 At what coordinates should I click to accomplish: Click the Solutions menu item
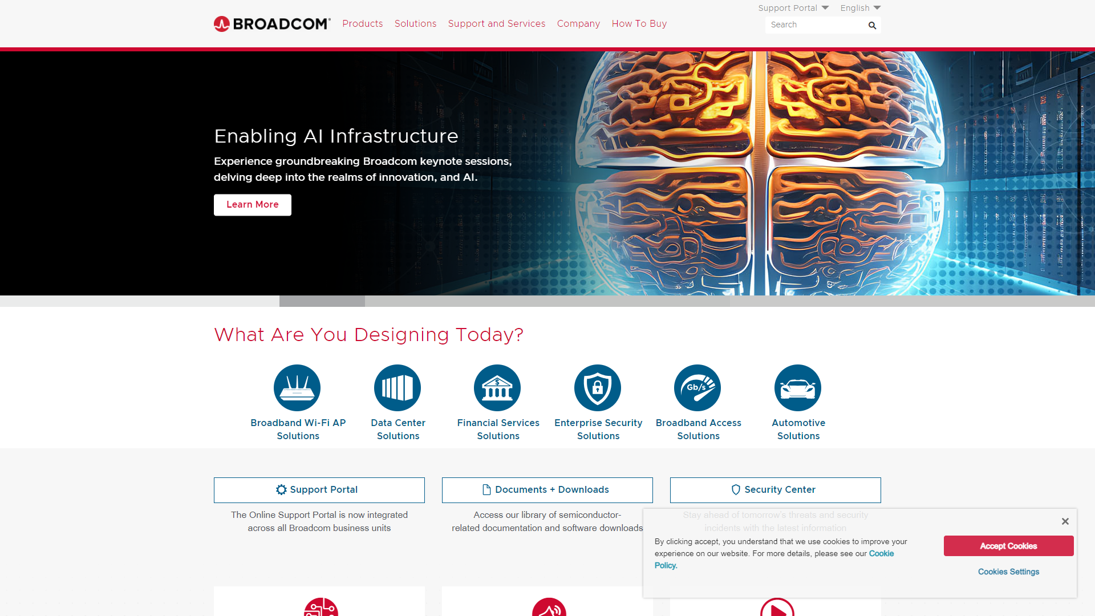click(415, 24)
